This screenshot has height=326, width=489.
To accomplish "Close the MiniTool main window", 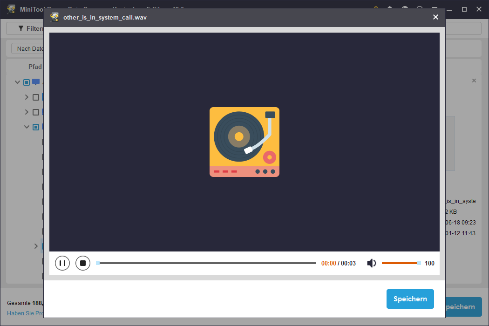I will [x=479, y=9].
